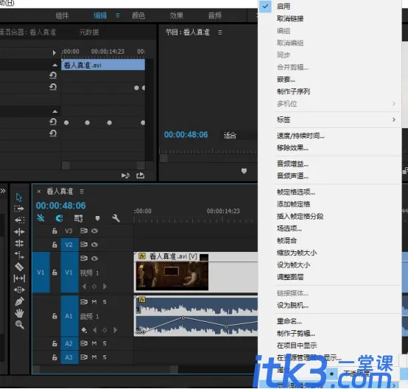The width and height of the screenshot is (408, 389).
Task: Click fx badge on audio clip
Action: tap(142, 300)
